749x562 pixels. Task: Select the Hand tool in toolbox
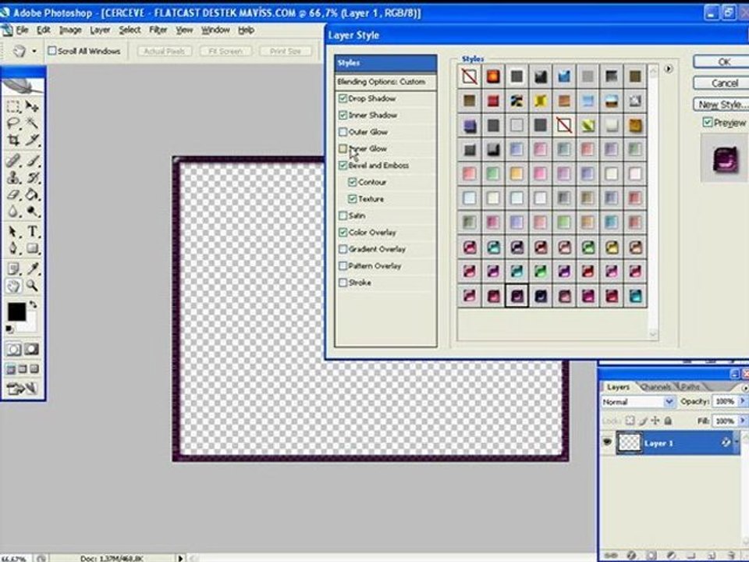coord(13,286)
